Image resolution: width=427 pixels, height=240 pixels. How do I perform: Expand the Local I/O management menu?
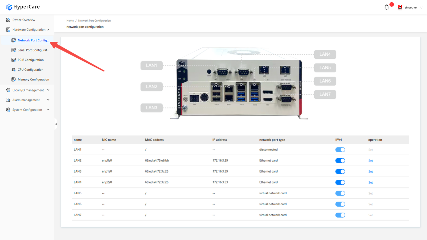click(x=48, y=90)
